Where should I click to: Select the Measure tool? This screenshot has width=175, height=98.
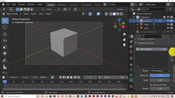[5, 67]
